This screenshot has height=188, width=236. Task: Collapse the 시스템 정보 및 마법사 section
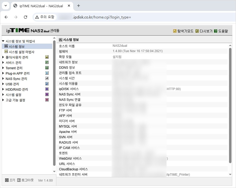pos(3,41)
